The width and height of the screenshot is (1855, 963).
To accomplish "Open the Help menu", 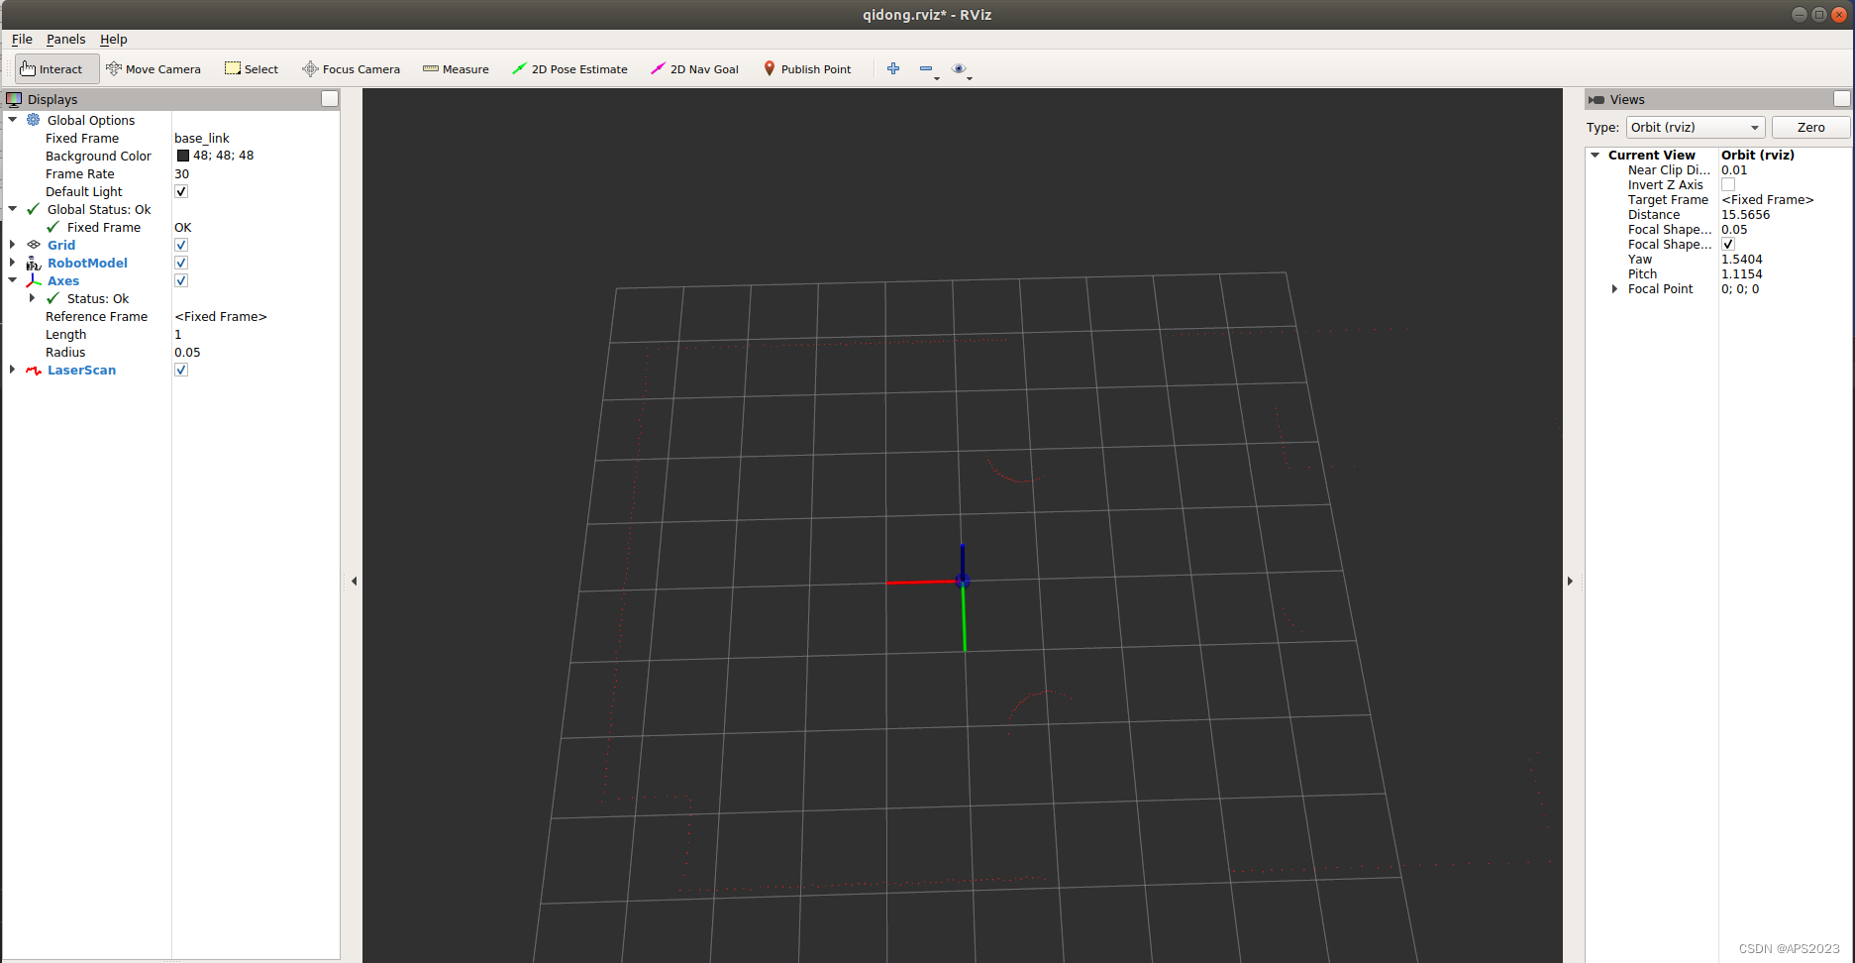I will pyautogui.click(x=113, y=40).
